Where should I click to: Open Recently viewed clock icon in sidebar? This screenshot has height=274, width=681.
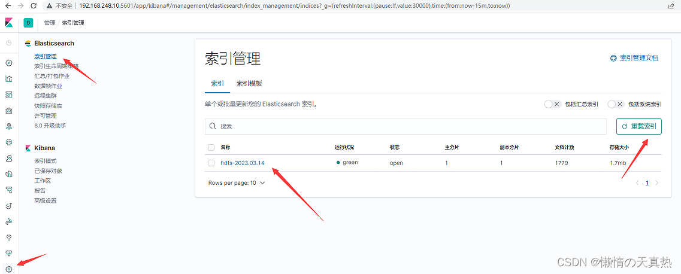coord(9,42)
